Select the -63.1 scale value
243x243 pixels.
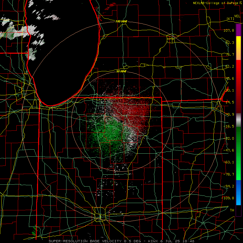click(229, 162)
